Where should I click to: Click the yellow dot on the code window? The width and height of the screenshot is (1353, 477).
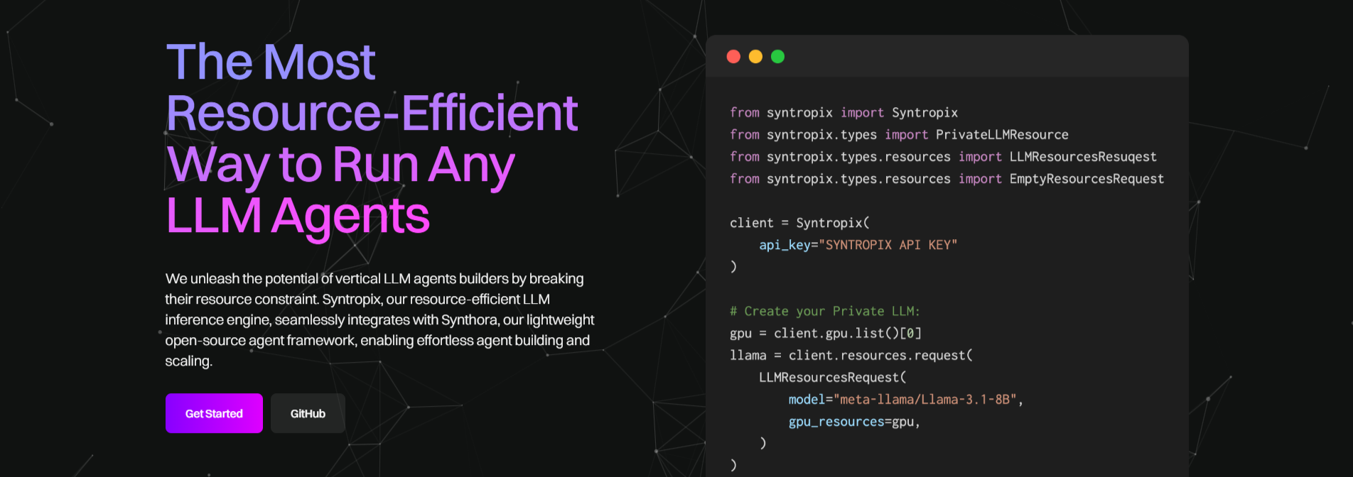[x=755, y=57]
